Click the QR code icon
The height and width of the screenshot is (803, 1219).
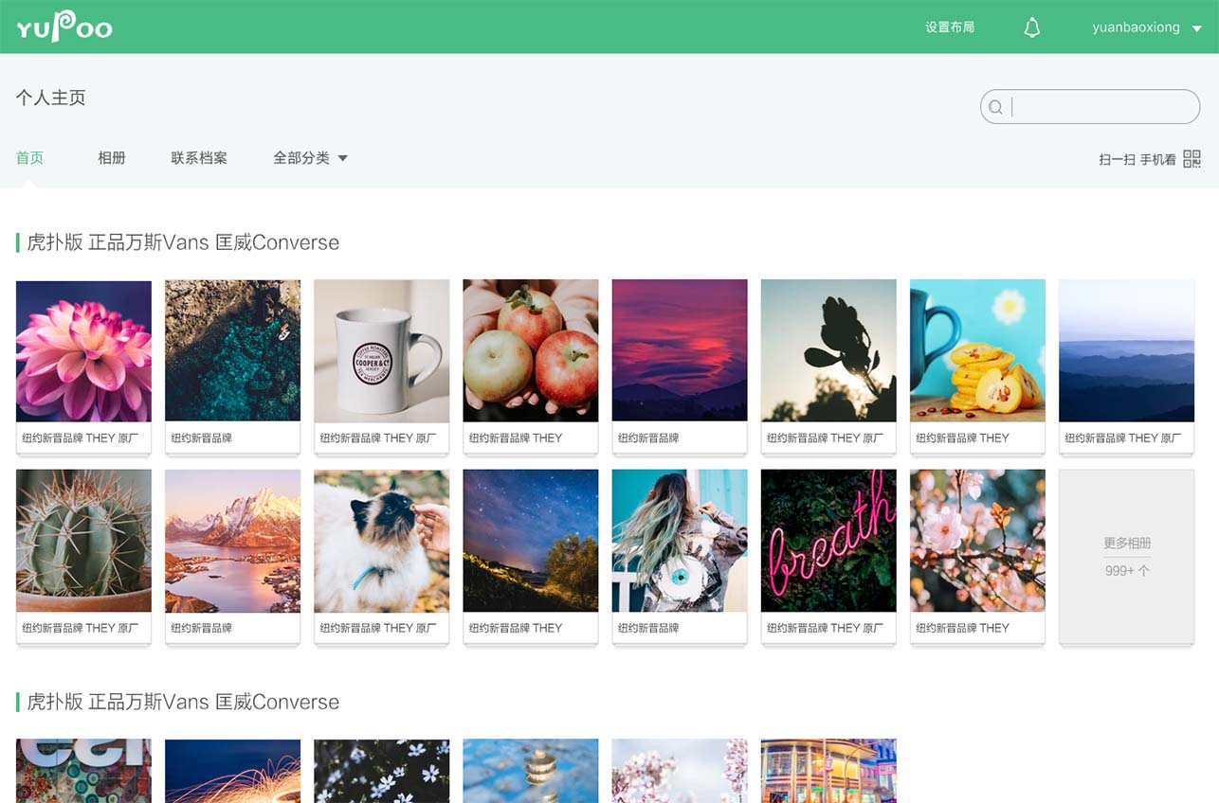(x=1192, y=159)
